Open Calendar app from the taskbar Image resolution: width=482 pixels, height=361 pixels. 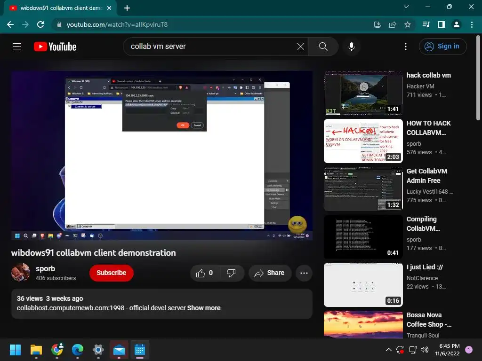pyautogui.click(x=139, y=350)
